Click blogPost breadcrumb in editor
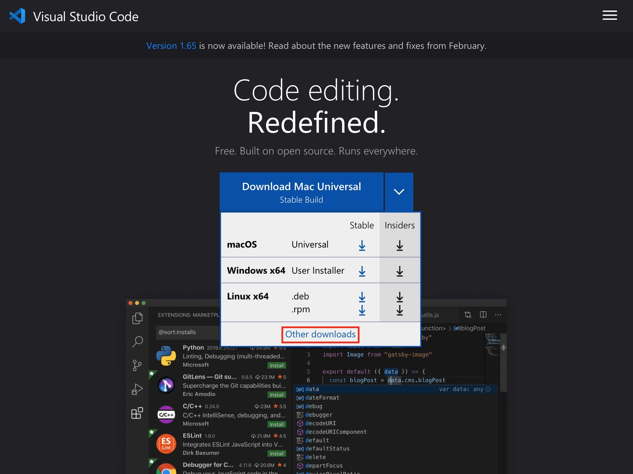This screenshot has height=474, width=633. (470, 328)
